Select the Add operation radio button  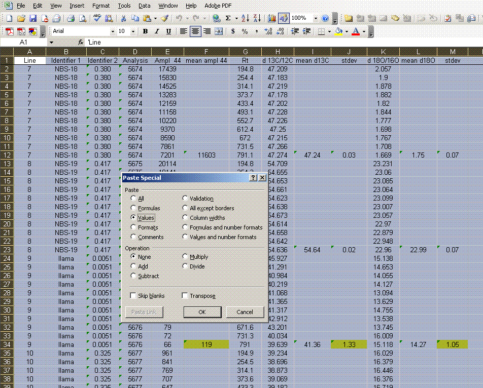tap(133, 266)
